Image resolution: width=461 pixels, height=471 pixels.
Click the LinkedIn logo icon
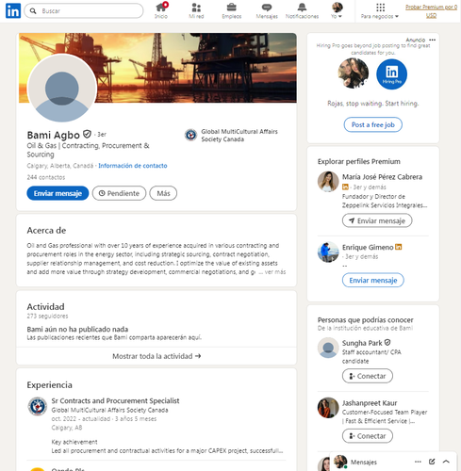(13, 10)
